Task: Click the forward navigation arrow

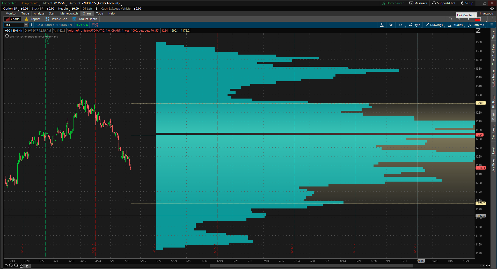Action: pyautogui.click(x=468, y=19)
